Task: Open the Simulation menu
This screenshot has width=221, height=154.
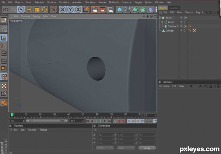Action: [x=90, y=3]
